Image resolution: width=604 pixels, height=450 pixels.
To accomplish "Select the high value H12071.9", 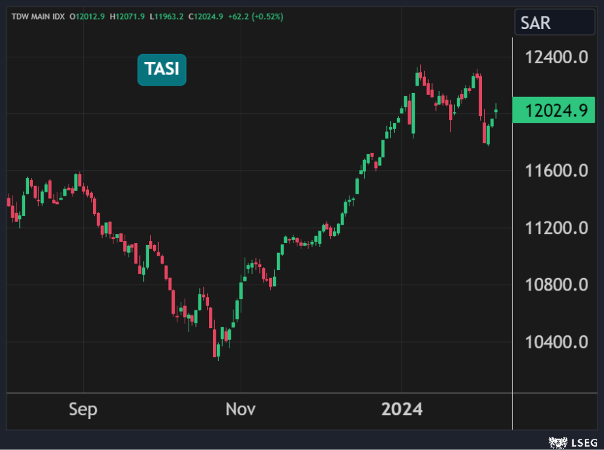I will [x=127, y=16].
